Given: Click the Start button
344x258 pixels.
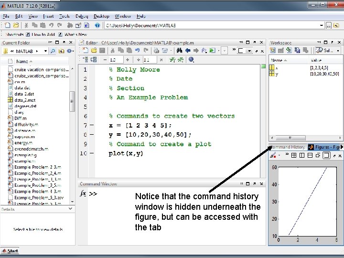Looking at the screenshot, I should 10,251.
